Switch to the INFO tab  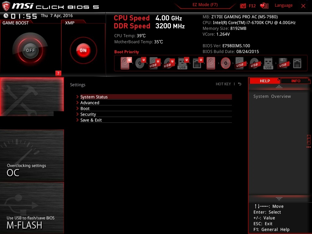click(296, 81)
